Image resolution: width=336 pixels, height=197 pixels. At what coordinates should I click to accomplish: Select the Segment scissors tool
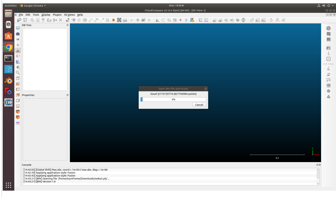(x=131, y=20)
